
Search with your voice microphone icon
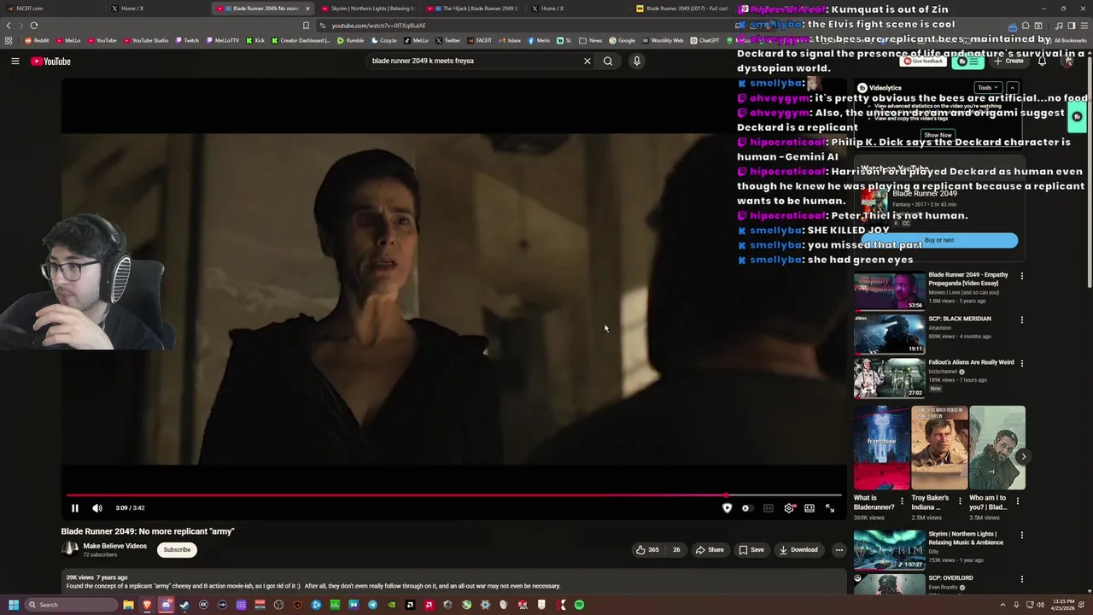[636, 61]
